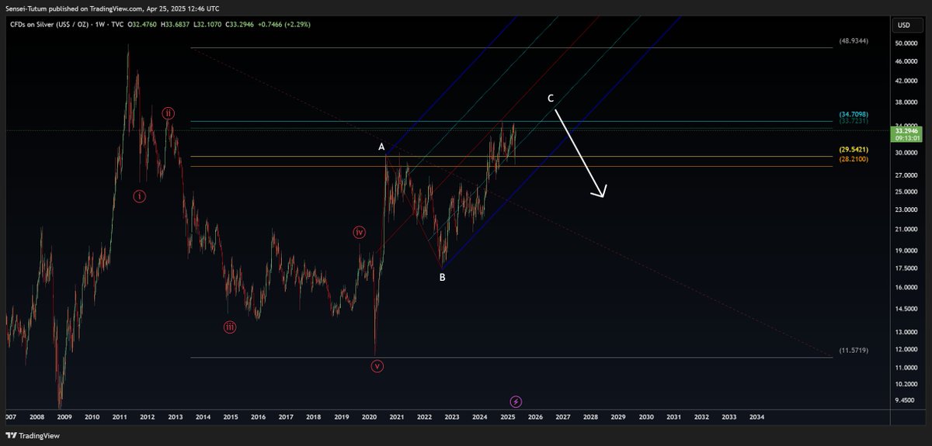
Task: Click the yellow (29.5421) level label
Action: point(853,149)
